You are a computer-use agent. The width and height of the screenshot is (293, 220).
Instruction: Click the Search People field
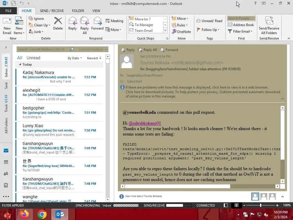[x=241, y=18]
